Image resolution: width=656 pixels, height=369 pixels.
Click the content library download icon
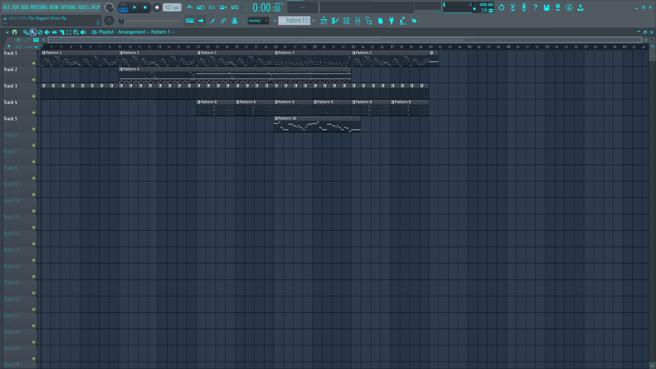coord(580,7)
